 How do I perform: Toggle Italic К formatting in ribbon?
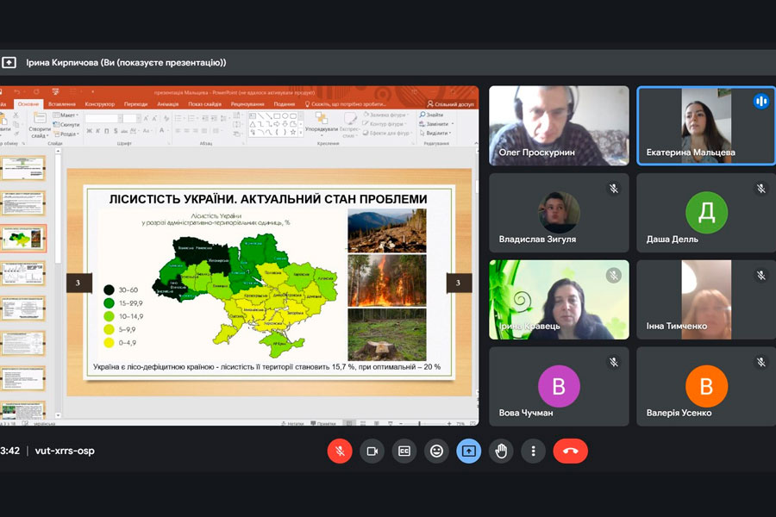[98, 131]
